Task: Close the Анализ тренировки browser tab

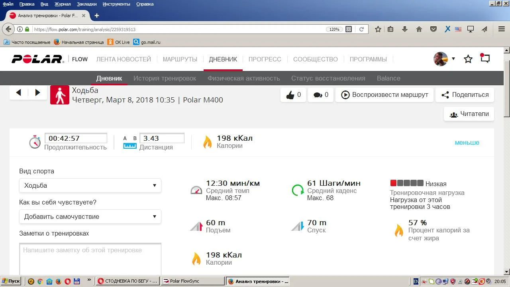Action: 84,16
